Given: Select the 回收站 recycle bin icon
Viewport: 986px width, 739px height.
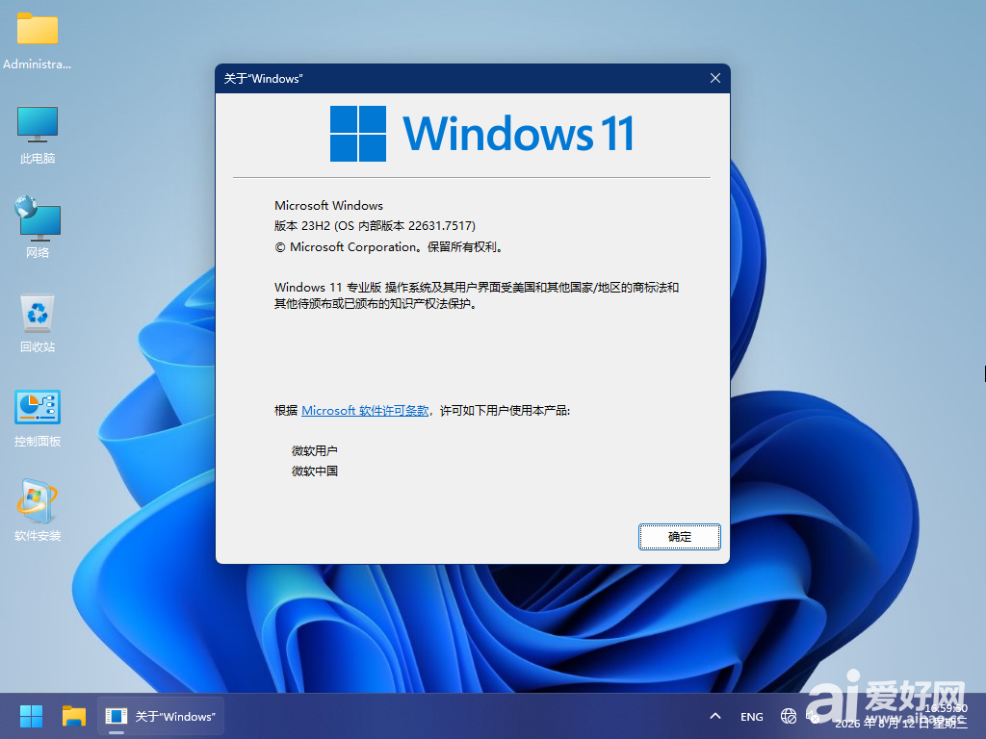Looking at the screenshot, I should (38, 323).
